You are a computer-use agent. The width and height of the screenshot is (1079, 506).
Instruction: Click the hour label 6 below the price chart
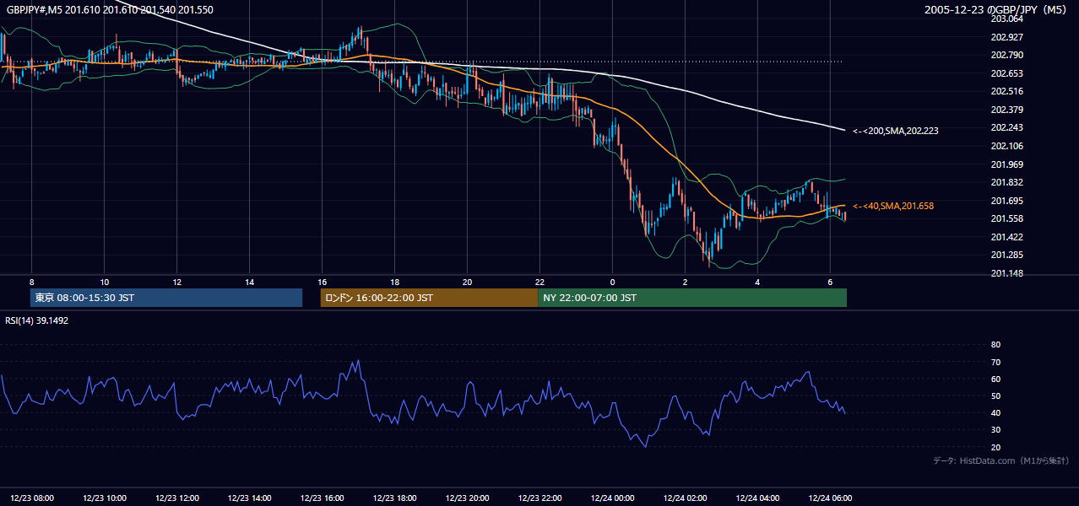click(830, 282)
